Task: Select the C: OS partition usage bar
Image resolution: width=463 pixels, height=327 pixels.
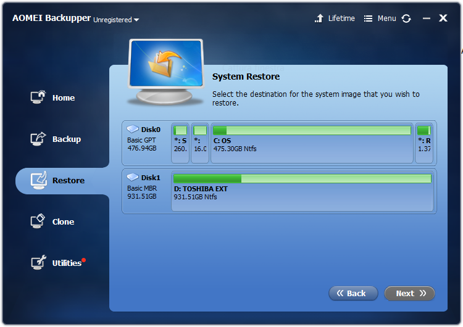Action: (312, 130)
